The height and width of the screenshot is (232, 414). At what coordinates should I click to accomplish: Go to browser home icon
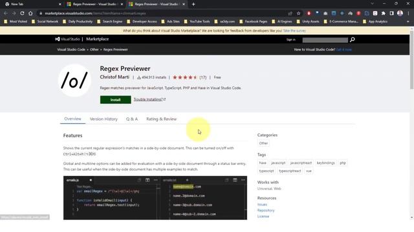[x=30, y=13]
